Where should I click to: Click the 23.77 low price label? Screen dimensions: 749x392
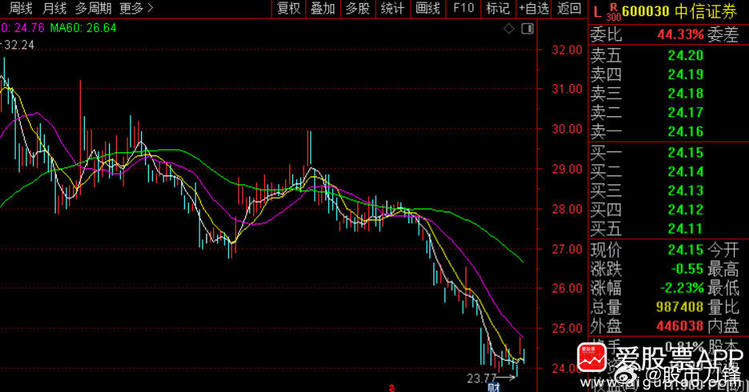(481, 378)
